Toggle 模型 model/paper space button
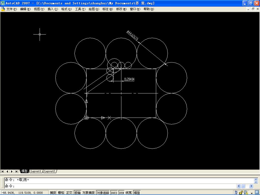This screenshot has height=195, width=260. tap(137, 192)
